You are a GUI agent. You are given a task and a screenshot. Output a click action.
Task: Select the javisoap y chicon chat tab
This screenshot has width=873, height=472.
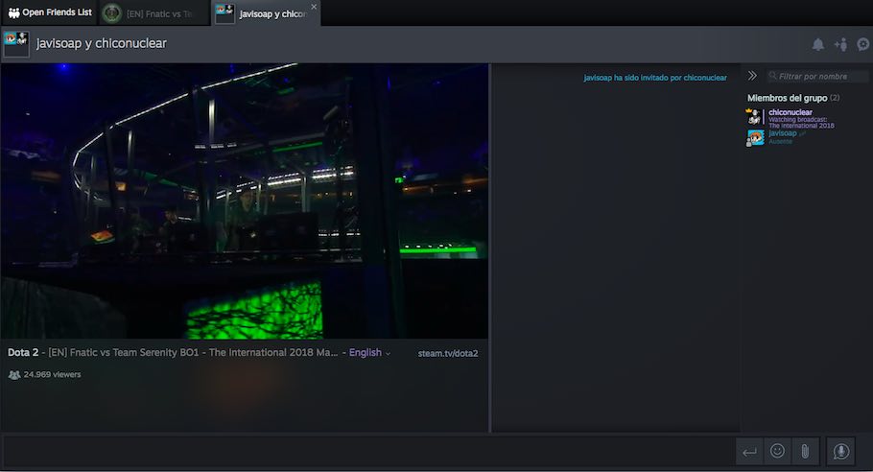point(267,13)
